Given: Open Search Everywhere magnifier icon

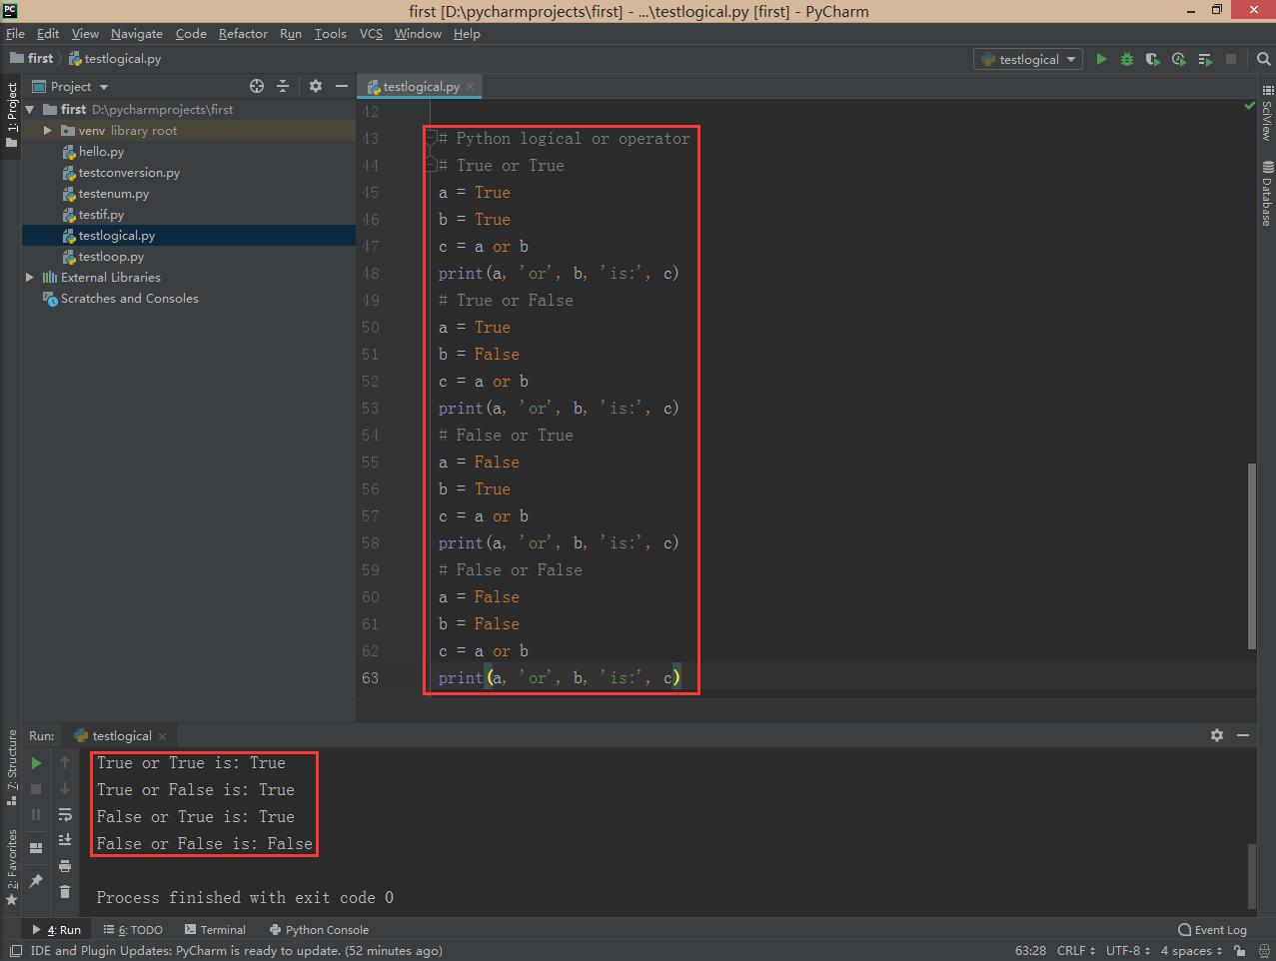Looking at the screenshot, I should pos(1263,59).
